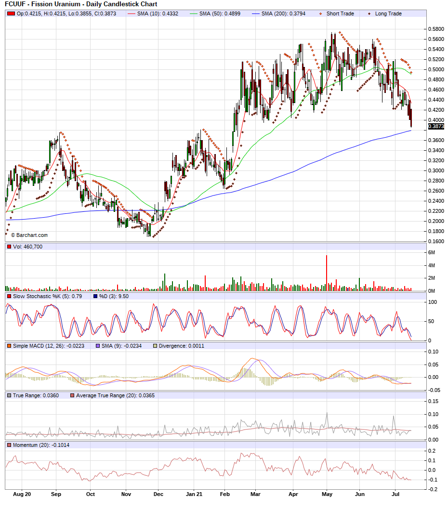Click the chart title FCUUF - Fission Uranium
The image size is (448, 509).
pyautogui.click(x=81, y=4)
